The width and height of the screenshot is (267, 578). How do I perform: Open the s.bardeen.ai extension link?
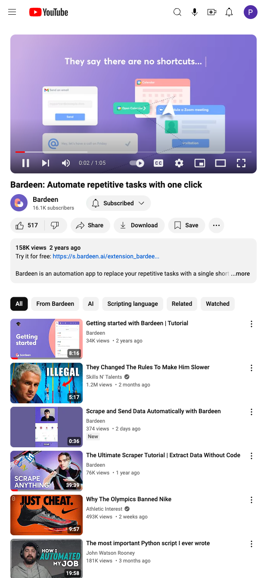106,256
